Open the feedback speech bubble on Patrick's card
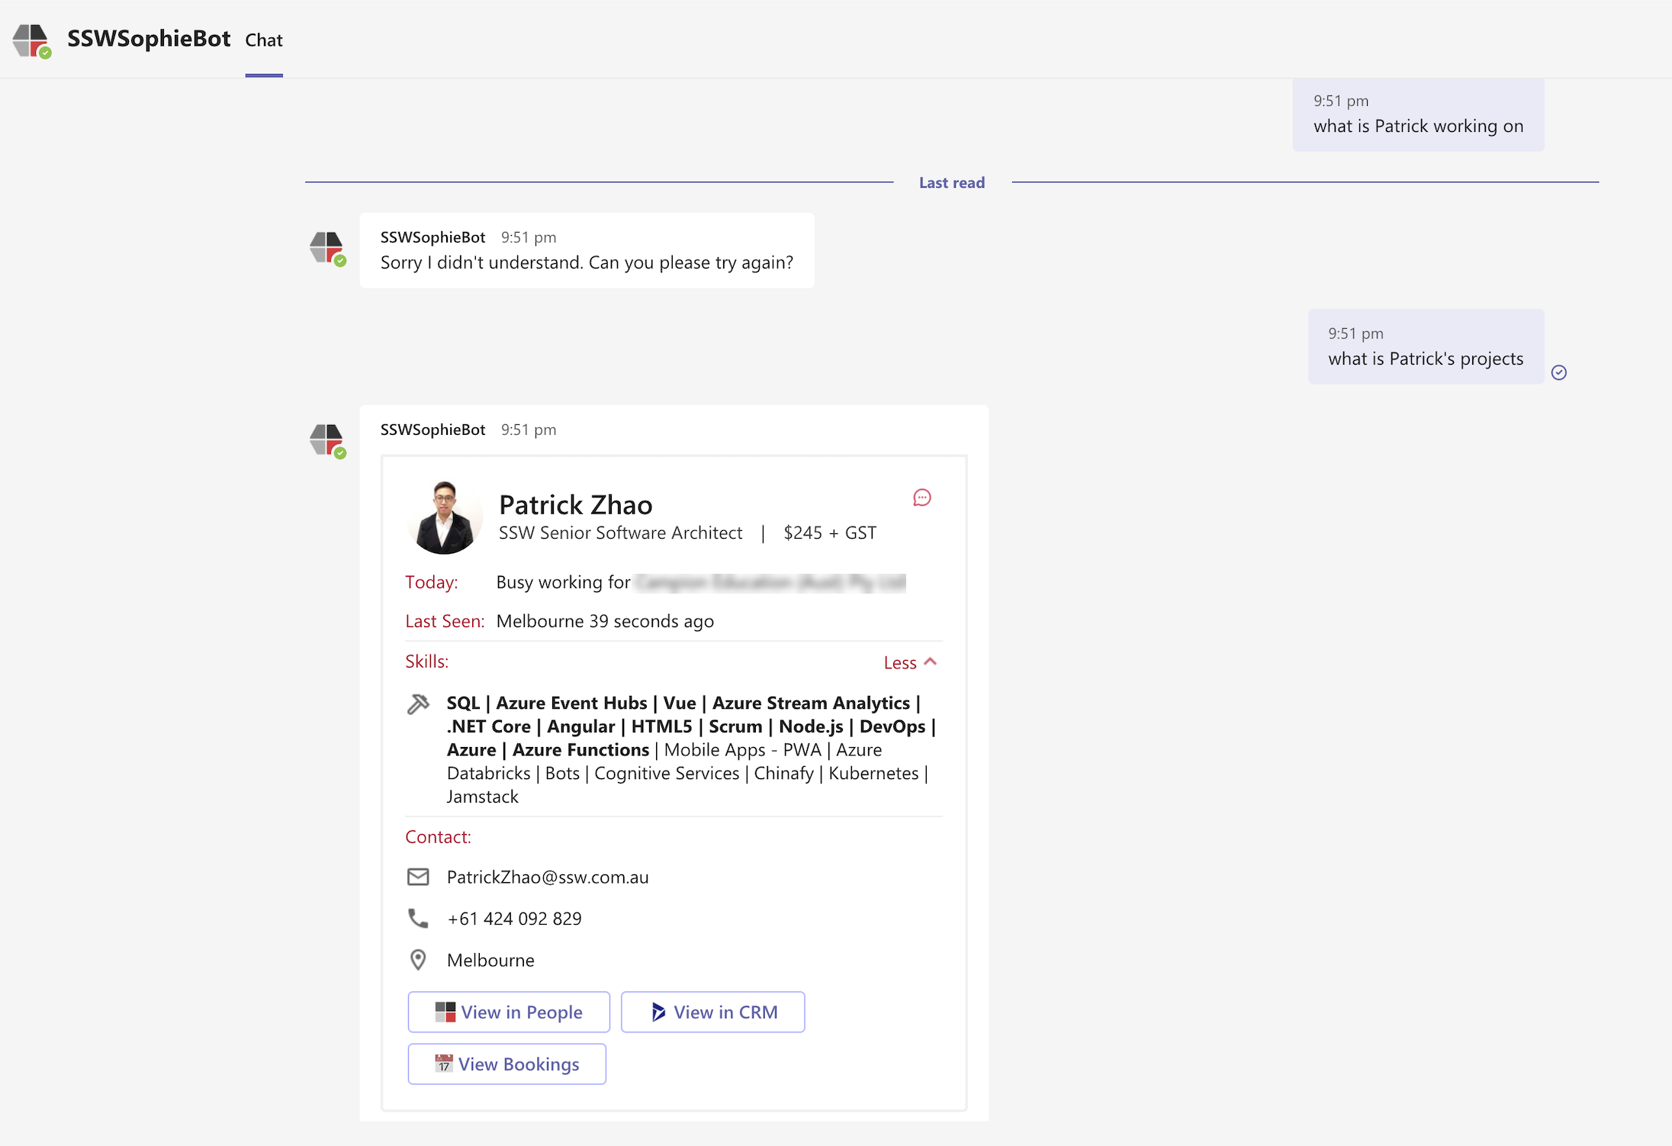 923,497
